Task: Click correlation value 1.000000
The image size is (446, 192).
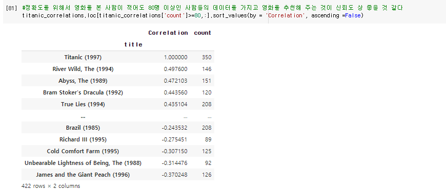Action: [175, 58]
